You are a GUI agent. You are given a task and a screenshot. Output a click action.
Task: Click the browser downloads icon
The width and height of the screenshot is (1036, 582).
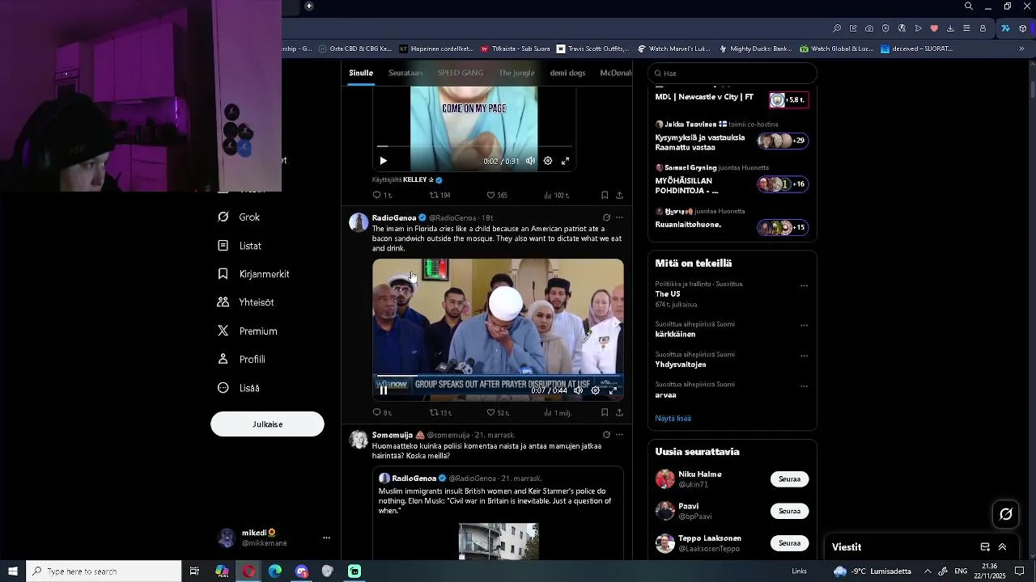(950, 28)
